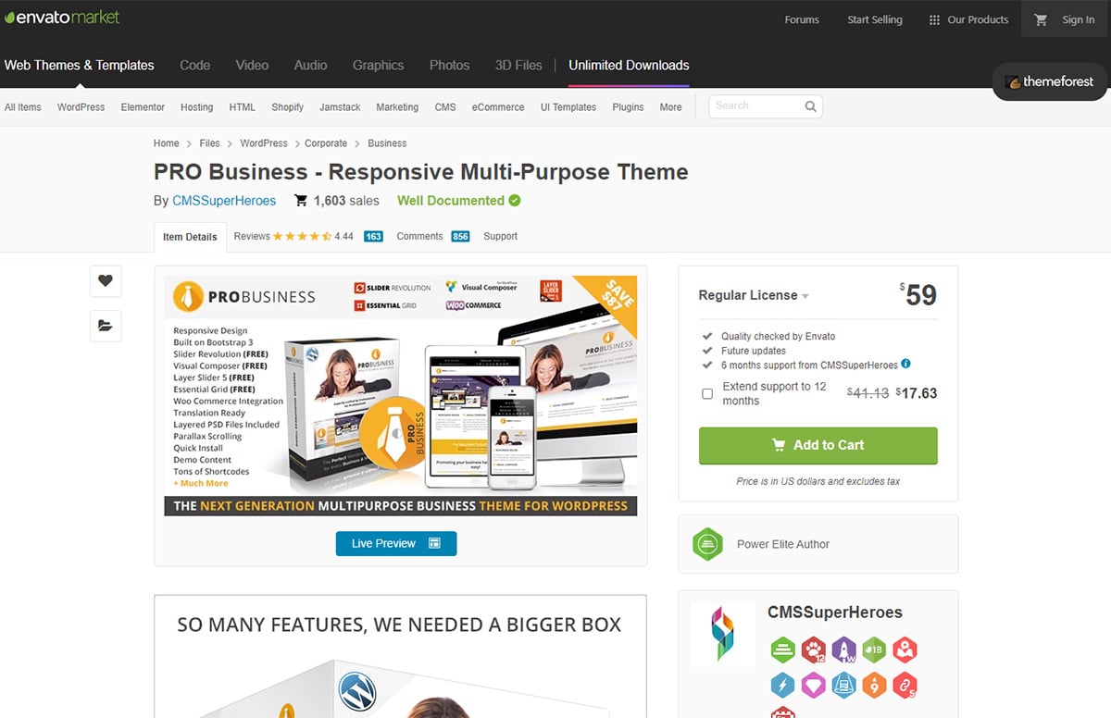Add item to favorites with heart icon
1111x718 pixels.
(106, 281)
